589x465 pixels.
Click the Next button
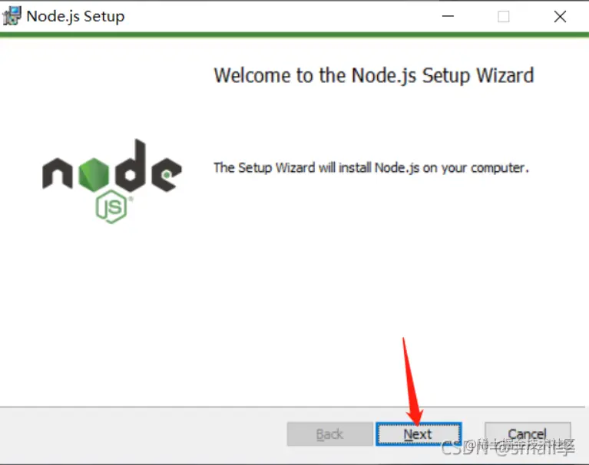point(419,434)
